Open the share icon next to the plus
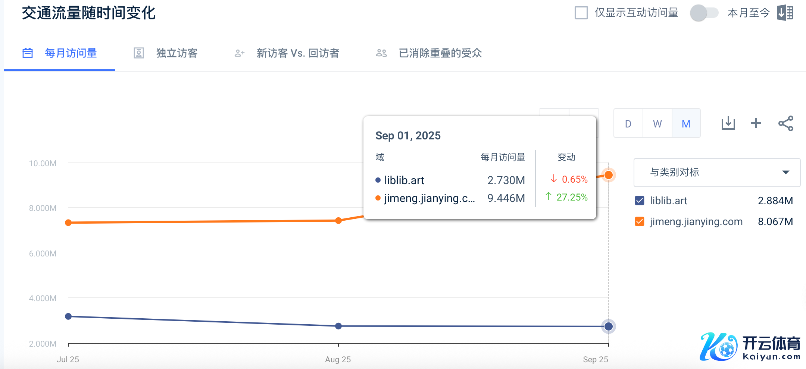806x369 pixels. click(786, 123)
